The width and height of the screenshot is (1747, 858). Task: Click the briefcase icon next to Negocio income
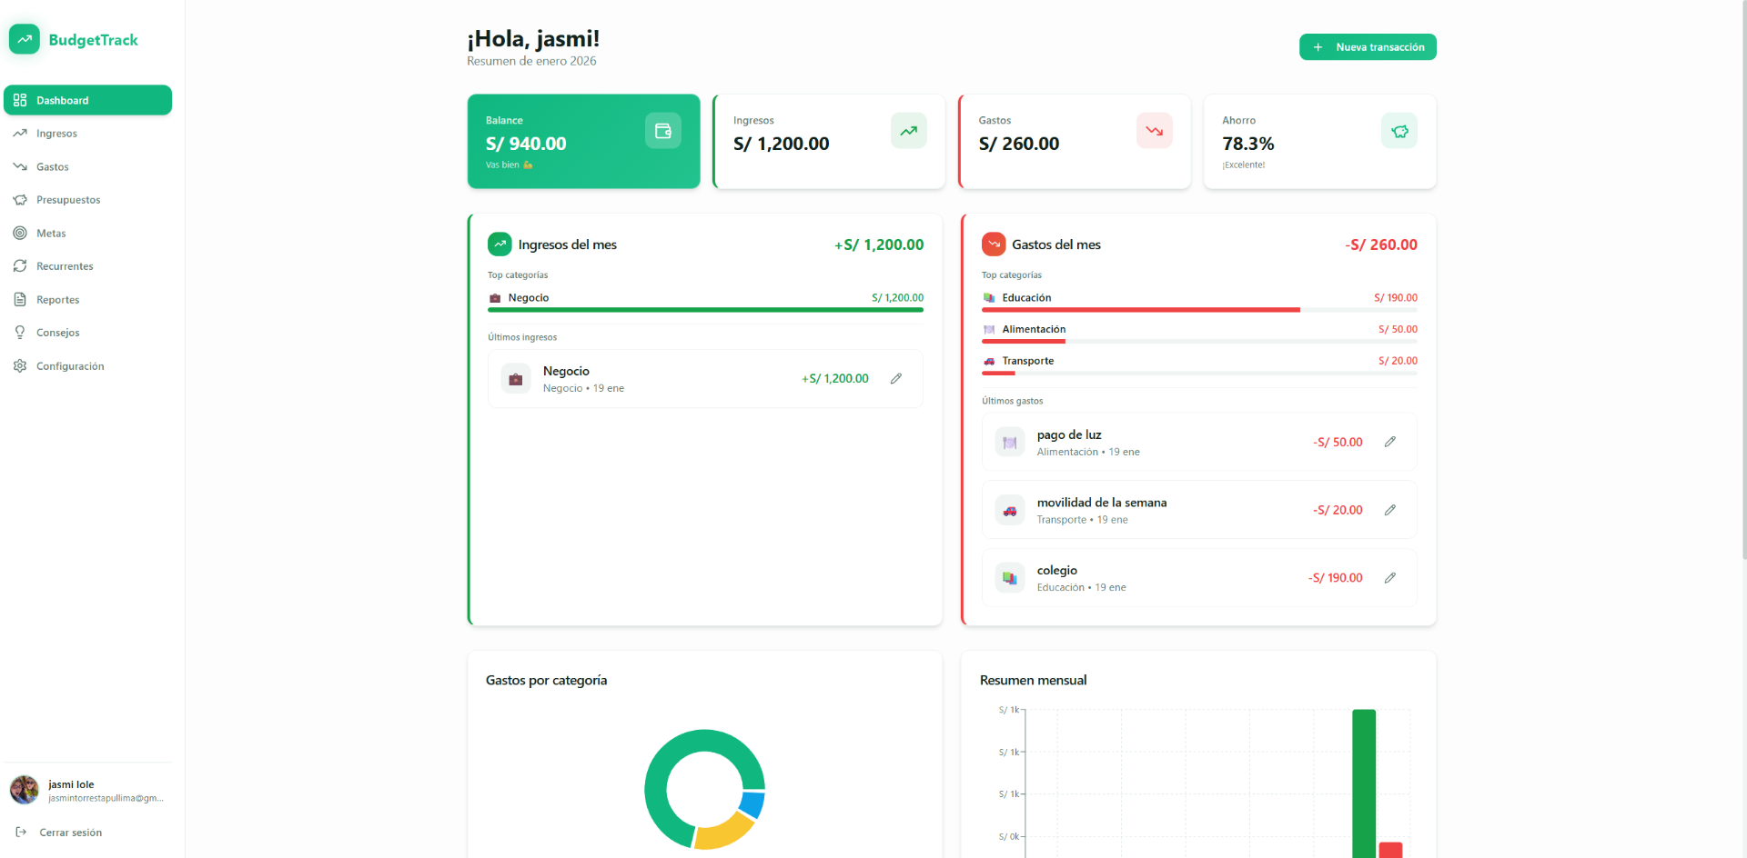pos(515,378)
